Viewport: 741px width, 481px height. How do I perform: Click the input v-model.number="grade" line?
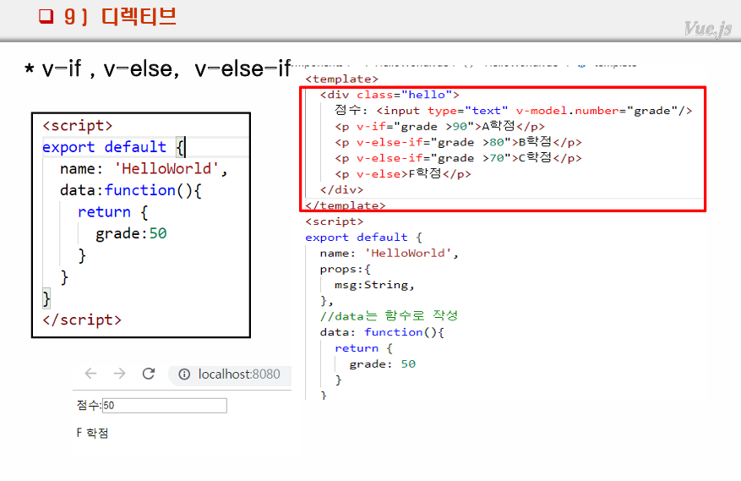[513, 111]
